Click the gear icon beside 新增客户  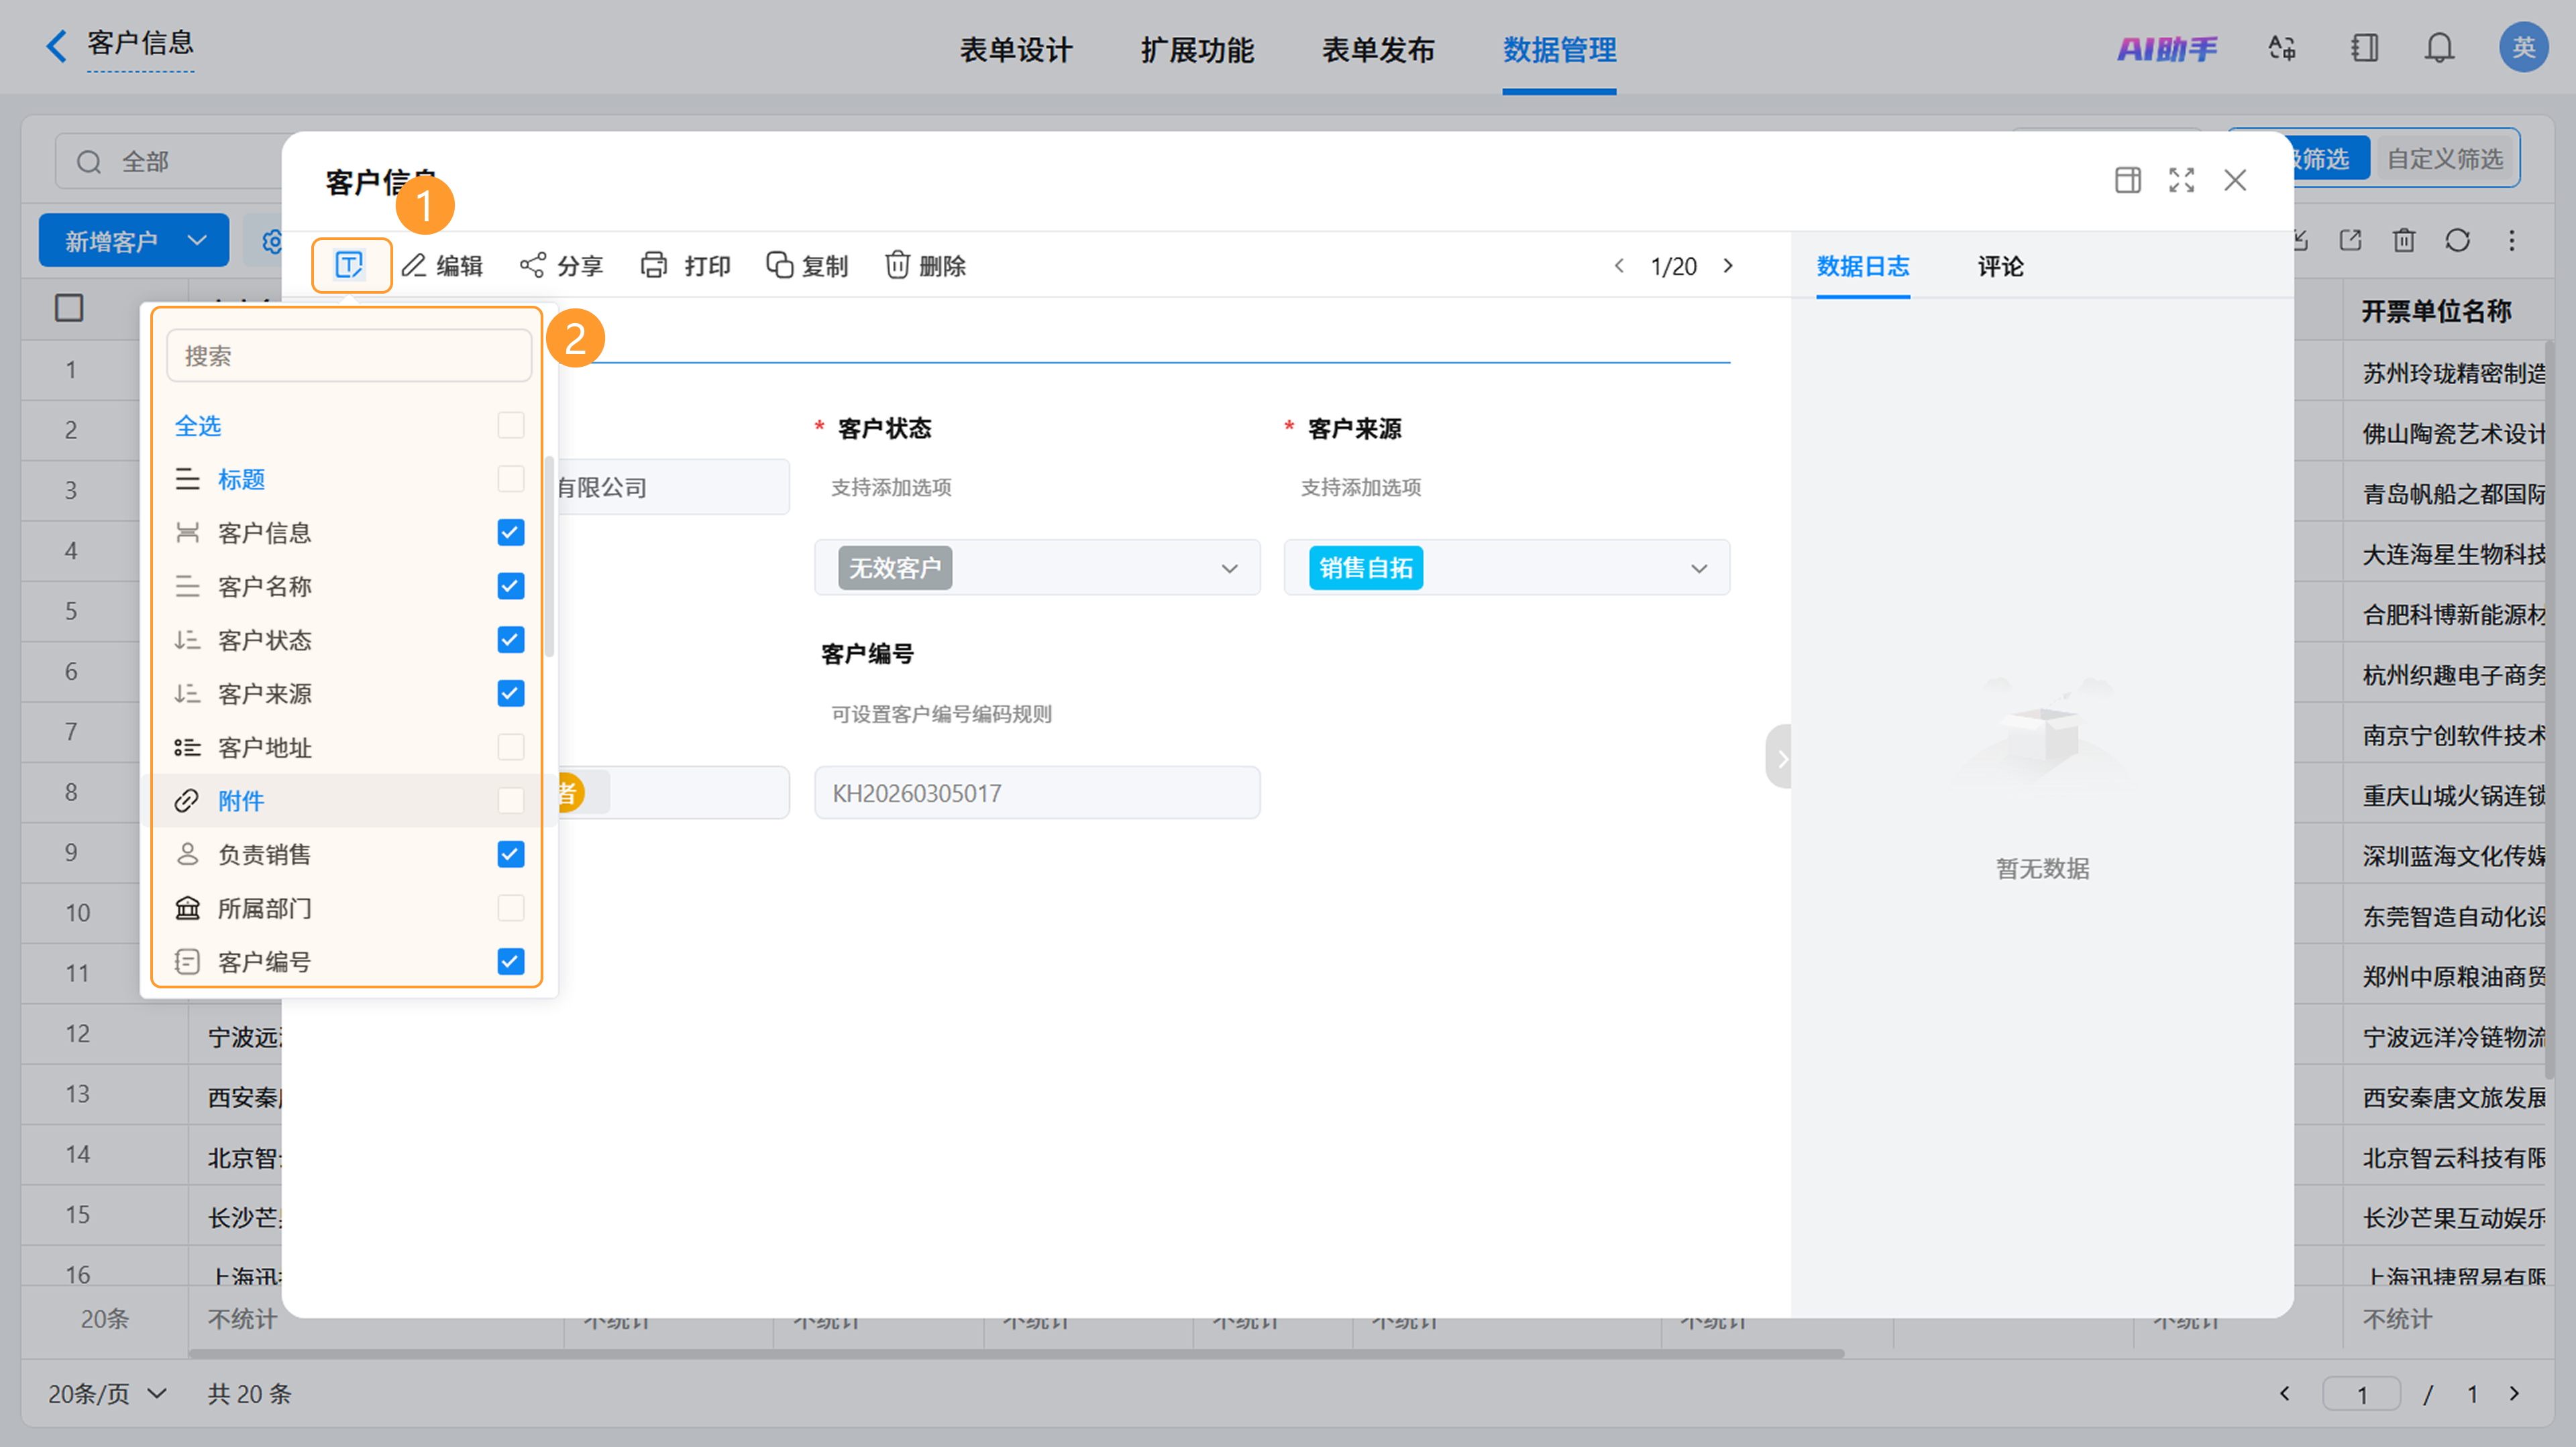point(271,242)
